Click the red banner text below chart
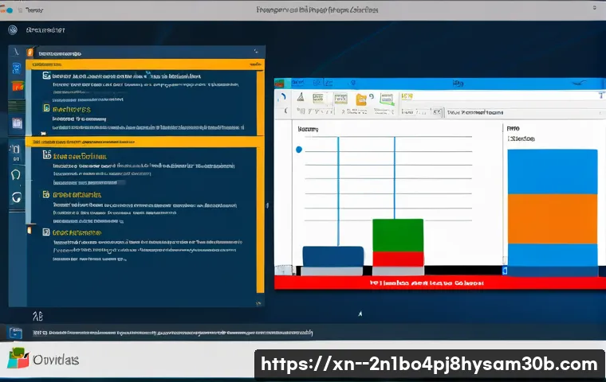 point(427,283)
